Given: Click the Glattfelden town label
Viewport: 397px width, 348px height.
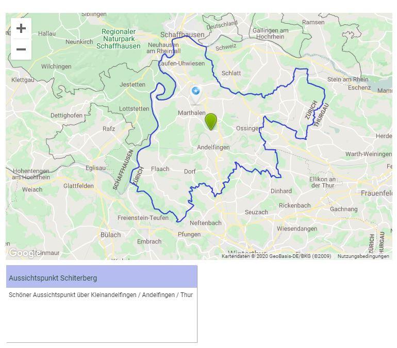Looking at the screenshot, I should point(78,186).
